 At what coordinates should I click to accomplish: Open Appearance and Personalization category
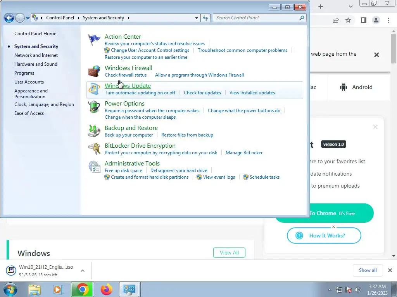click(31, 94)
